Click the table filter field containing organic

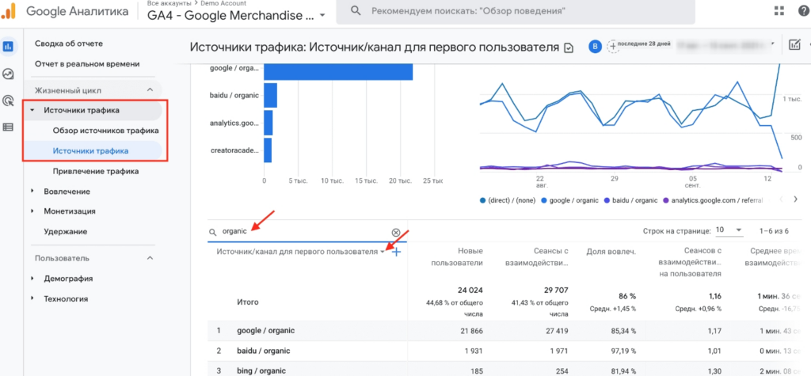pos(307,232)
